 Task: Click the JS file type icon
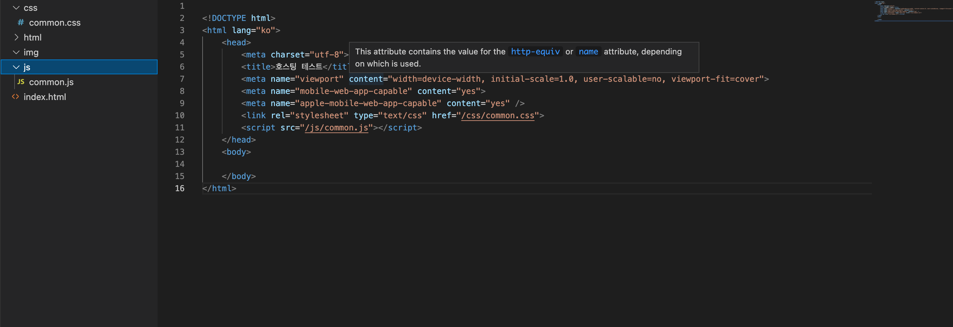(x=21, y=82)
